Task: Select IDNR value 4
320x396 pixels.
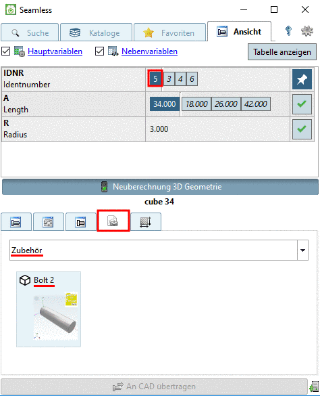Action: tap(180, 79)
